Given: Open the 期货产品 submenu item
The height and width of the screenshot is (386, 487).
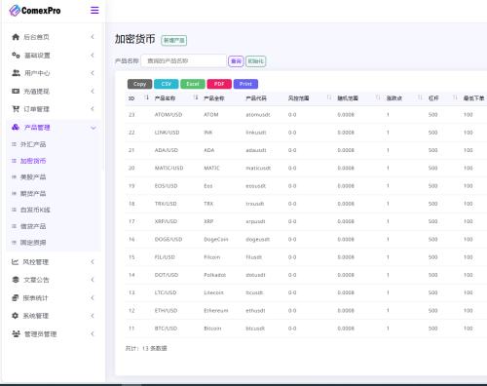Looking at the screenshot, I should pyautogui.click(x=33, y=194).
